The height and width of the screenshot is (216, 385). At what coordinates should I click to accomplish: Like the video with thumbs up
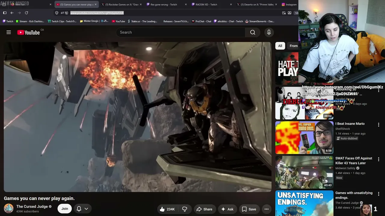[167, 209]
